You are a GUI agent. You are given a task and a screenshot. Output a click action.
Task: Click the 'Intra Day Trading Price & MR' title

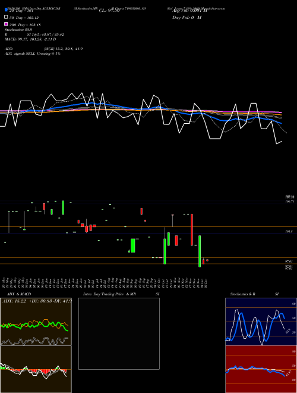pos(109,294)
